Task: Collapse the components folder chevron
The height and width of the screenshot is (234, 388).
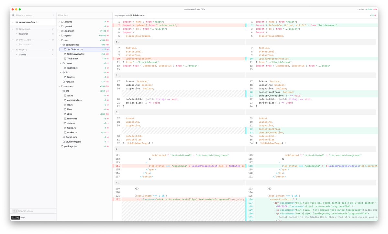Action: point(61,45)
